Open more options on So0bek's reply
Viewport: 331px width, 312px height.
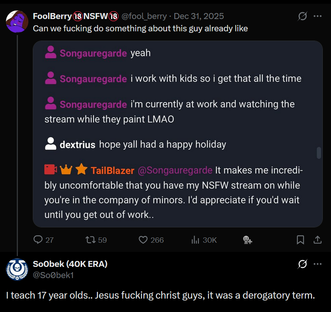[x=318, y=264]
